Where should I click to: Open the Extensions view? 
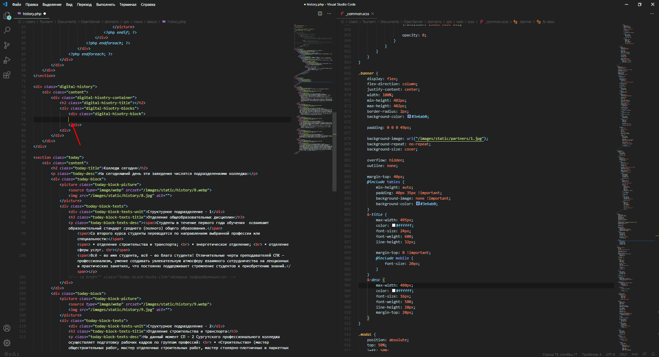click(x=7, y=75)
